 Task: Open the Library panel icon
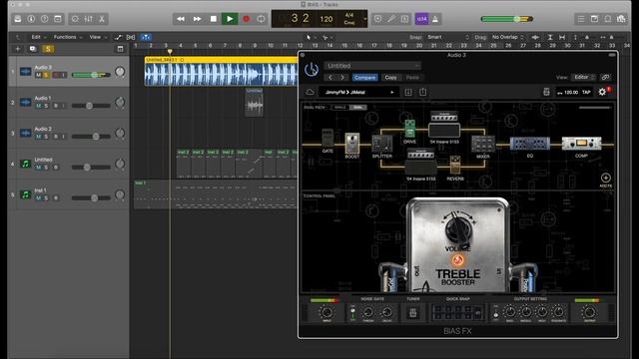(18, 19)
